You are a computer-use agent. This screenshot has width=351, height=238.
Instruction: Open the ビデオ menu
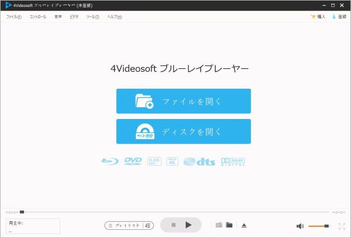click(74, 17)
